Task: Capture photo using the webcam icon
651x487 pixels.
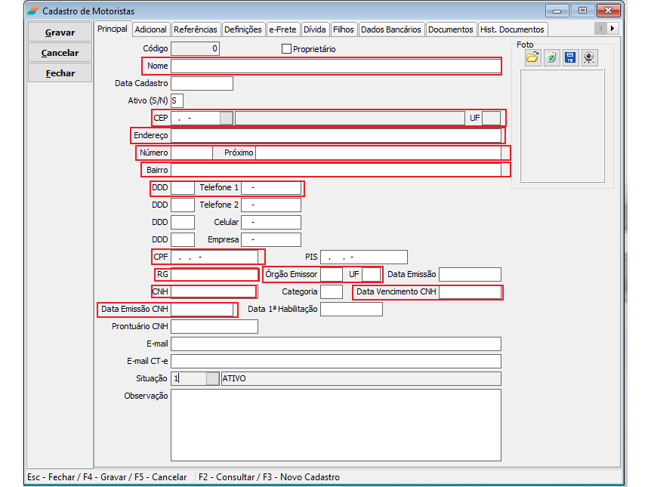Action: point(589,58)
